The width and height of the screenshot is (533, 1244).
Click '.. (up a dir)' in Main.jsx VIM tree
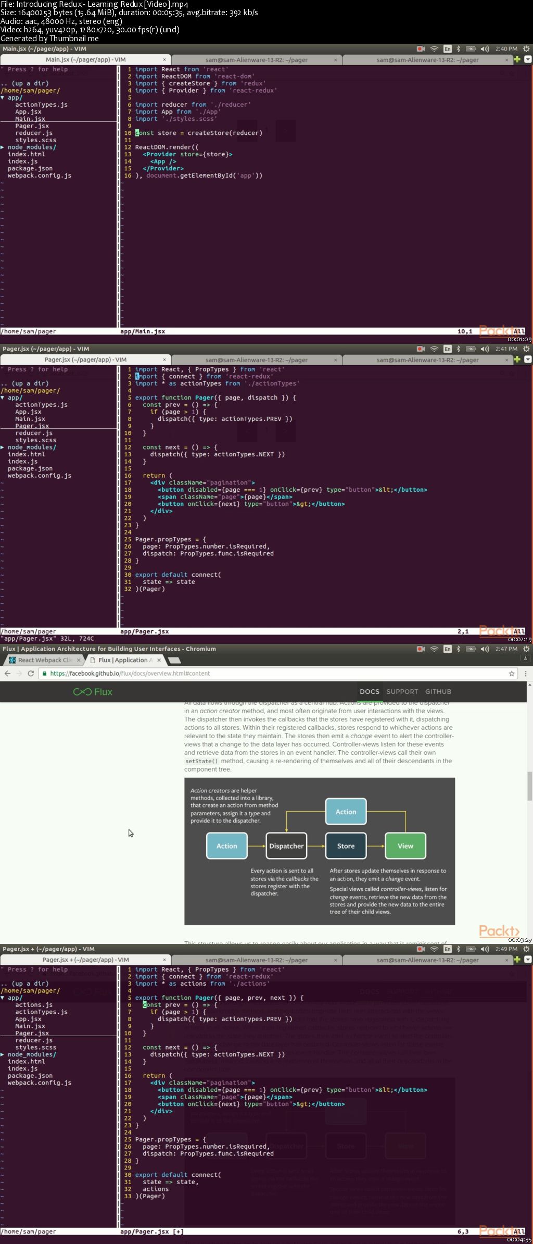pyautogui.click(x=24, y=83)
